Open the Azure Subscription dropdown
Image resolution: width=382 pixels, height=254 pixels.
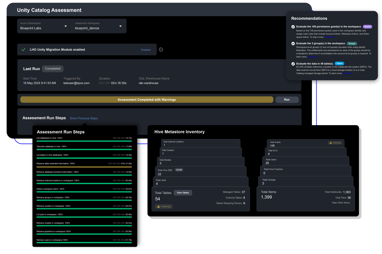pos(45,26)
